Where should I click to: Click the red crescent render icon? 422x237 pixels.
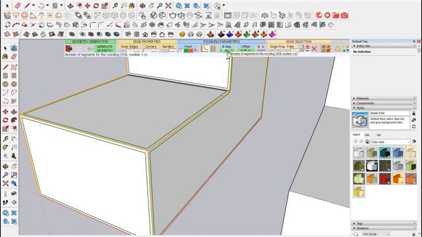click(x=318, y=15)
